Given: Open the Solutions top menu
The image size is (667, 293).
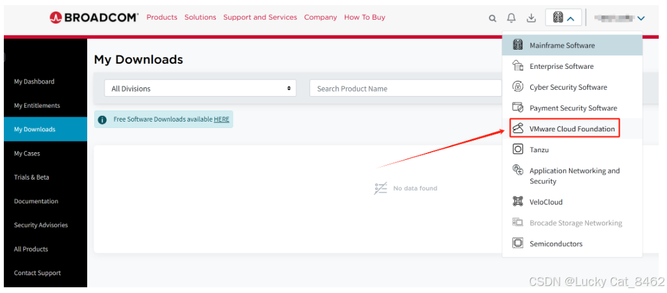Looking at the screenshot, I should pos(200,17).
